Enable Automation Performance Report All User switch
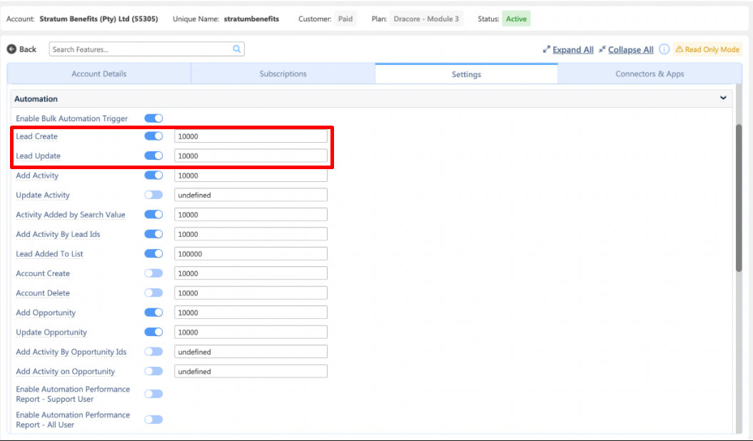 pyautogui.click(x=153, y=420)
